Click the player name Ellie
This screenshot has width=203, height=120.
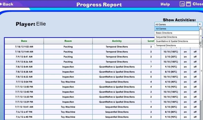tap(41, 24)
